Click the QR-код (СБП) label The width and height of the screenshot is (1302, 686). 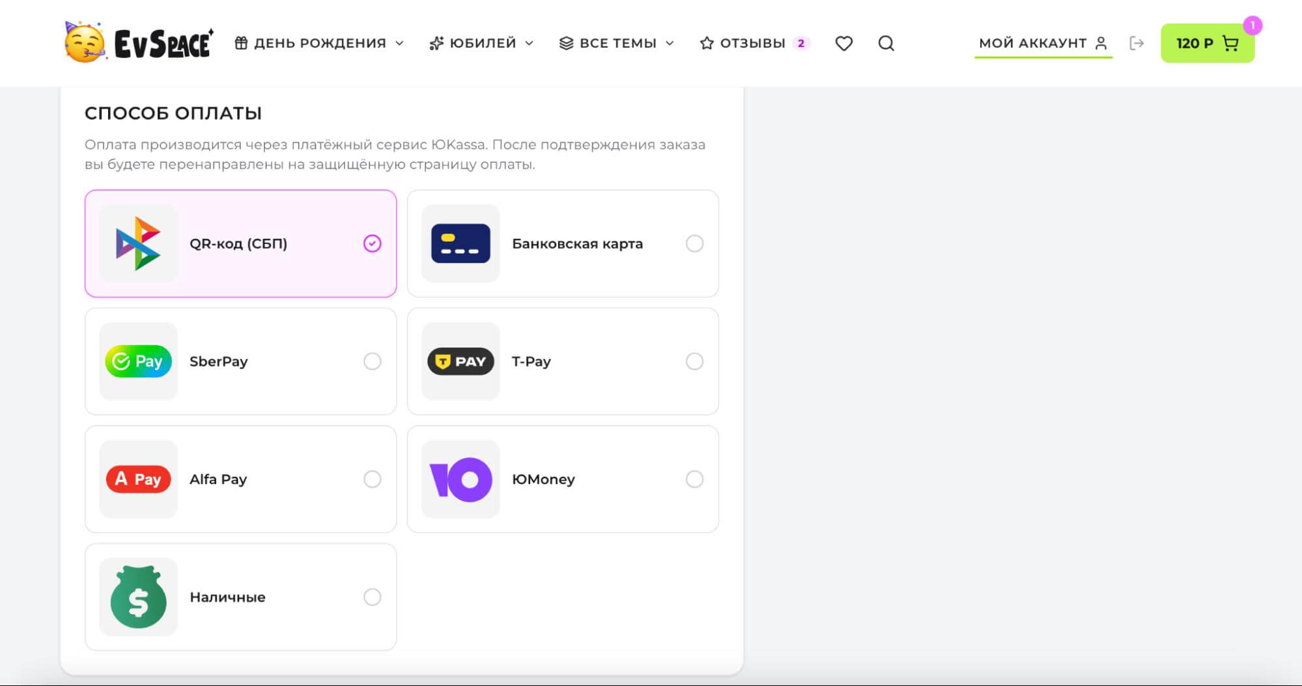pyautogui.click(x=238, y=243)
